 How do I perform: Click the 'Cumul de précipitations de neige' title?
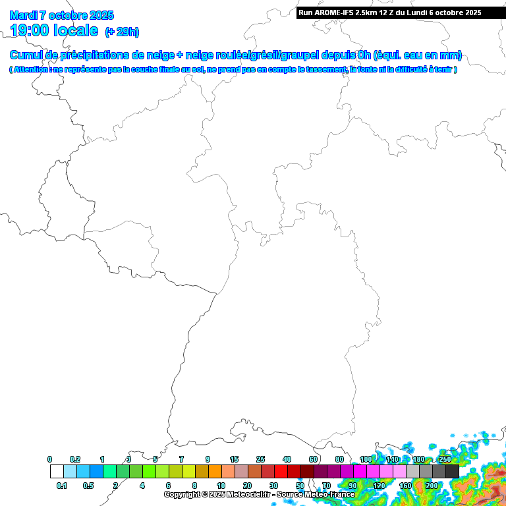pyautogui.click(x=235, y=55)
